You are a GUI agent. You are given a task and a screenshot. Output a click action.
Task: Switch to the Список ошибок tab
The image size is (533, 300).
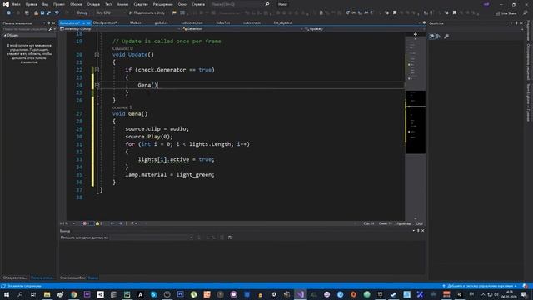(72, 277)
